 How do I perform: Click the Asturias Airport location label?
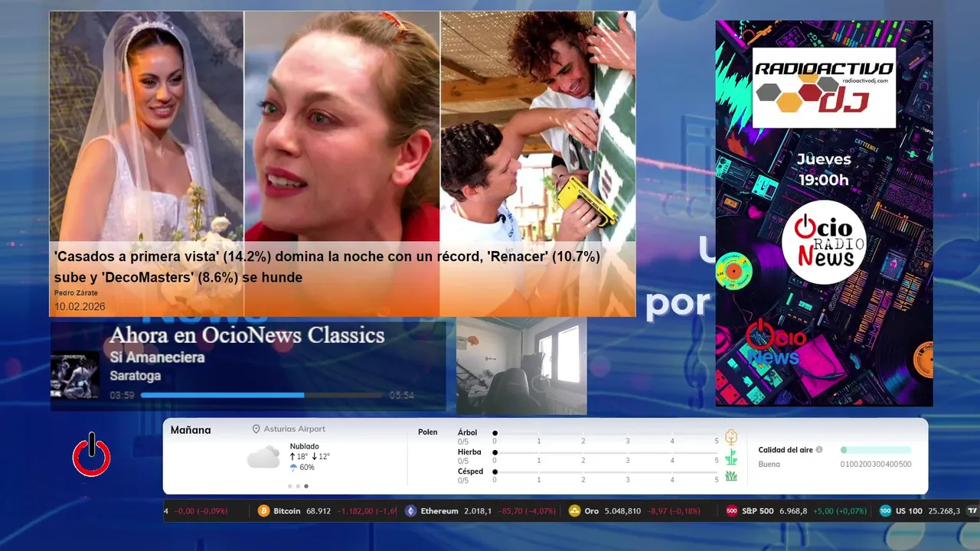click(294, 429)
